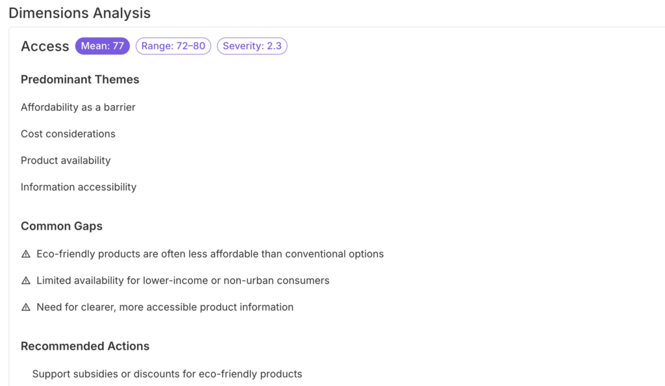Select the Product availability theme
The width and height of the screenshot is (665, 386).
pos(66,160)
